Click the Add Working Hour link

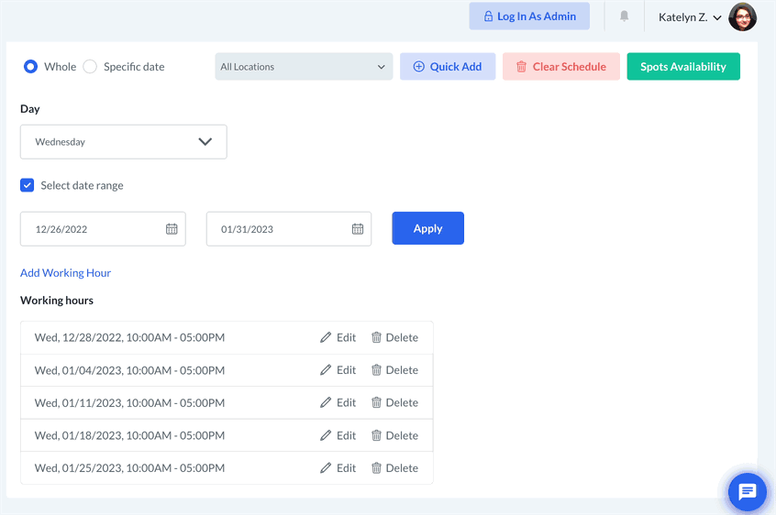click(66, 273)
